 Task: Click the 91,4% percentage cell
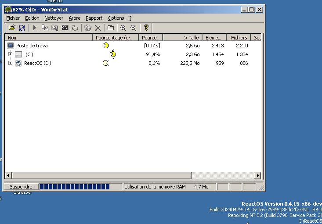[153, 54]
